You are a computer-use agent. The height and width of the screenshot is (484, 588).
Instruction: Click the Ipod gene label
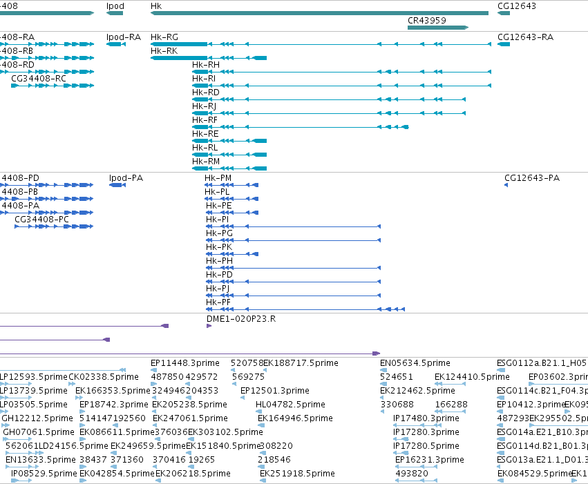point(115,6)
